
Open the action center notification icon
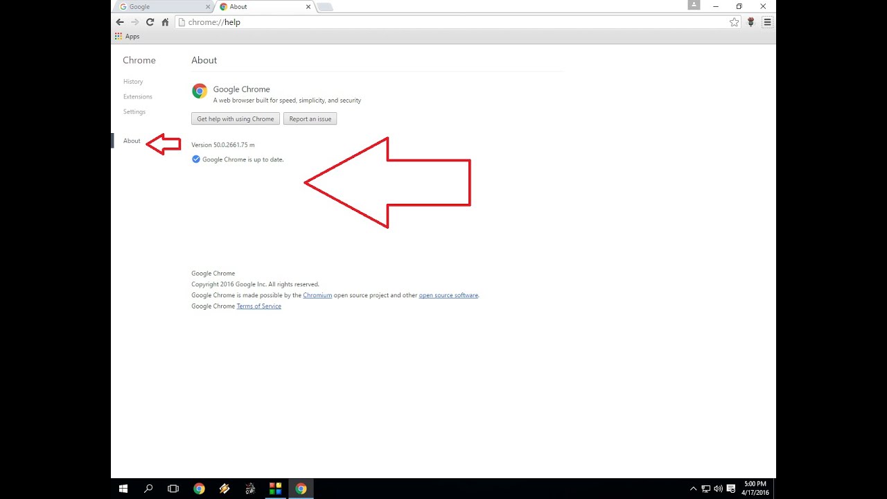click(x=730, y=489)
